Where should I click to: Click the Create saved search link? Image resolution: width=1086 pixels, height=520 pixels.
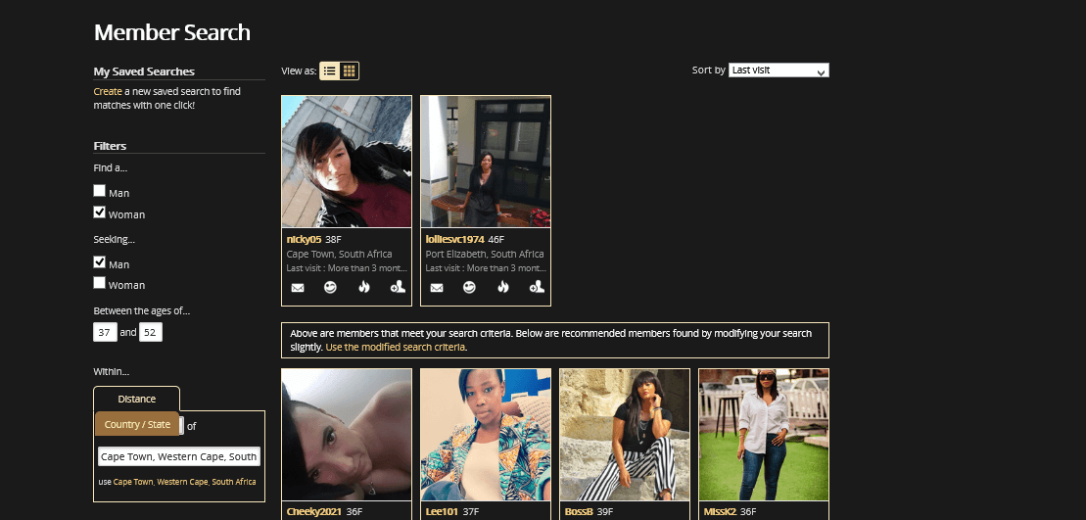click(108, 91)
